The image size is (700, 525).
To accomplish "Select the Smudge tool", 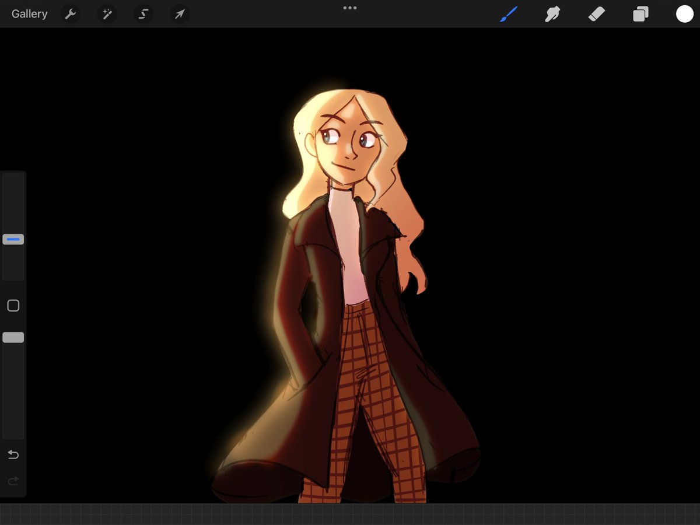I will (552, 14).
